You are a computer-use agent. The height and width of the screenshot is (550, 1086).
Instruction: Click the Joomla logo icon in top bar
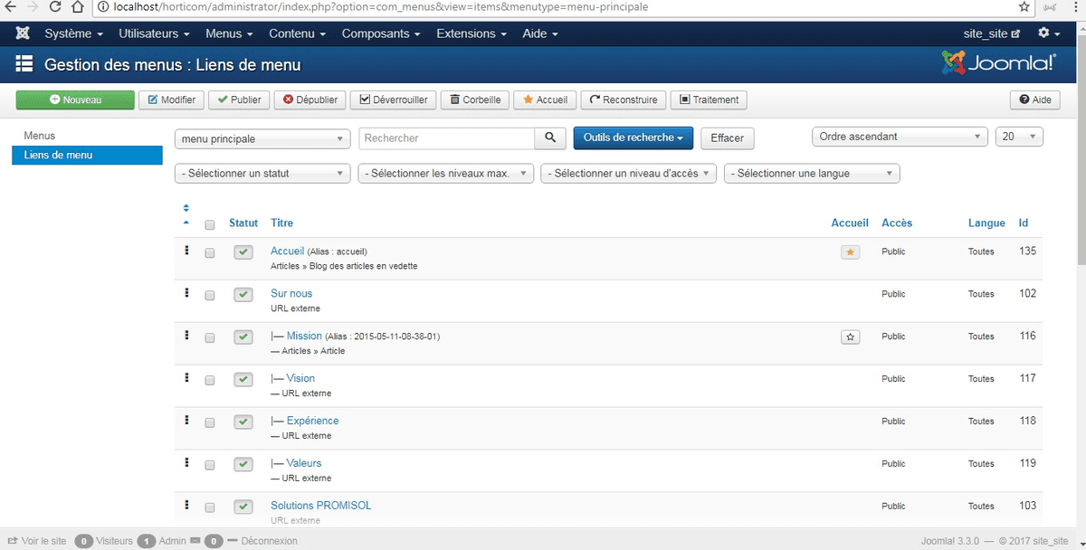click(x=23, y=33)
